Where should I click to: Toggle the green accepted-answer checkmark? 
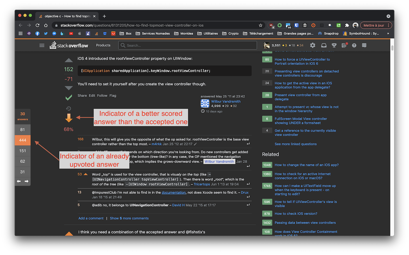tap(68, 97)
